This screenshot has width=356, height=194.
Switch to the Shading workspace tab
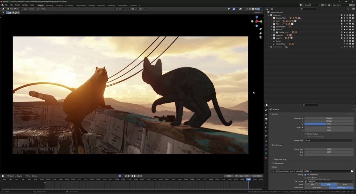[x=91, y=5]
